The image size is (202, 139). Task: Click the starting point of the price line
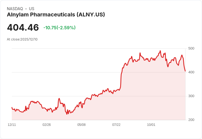pyautogui.click(x=12, y=108)
